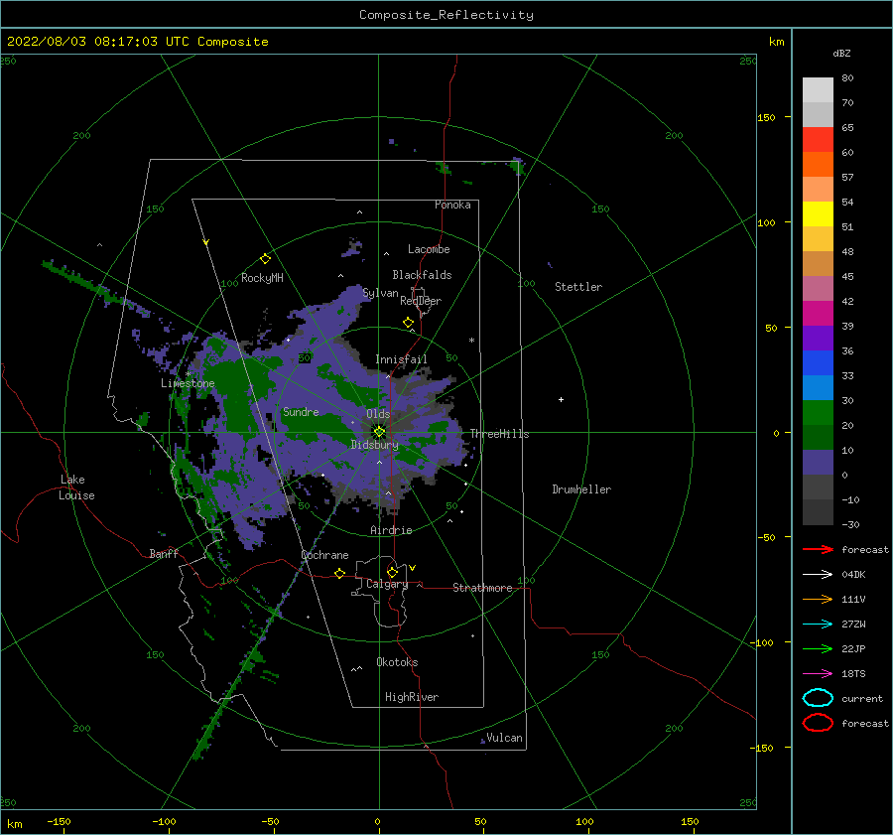Click the Innisfail map label
893x835 pixels.
tap(401, 359)
